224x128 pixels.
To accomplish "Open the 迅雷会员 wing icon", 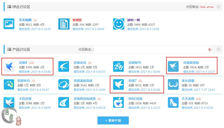I will (64, 66).
